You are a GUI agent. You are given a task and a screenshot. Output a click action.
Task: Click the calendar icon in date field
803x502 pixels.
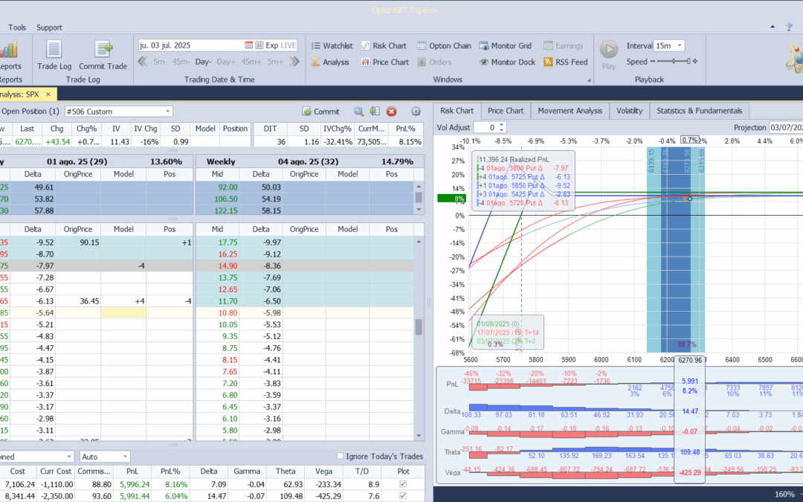(248, 45)
